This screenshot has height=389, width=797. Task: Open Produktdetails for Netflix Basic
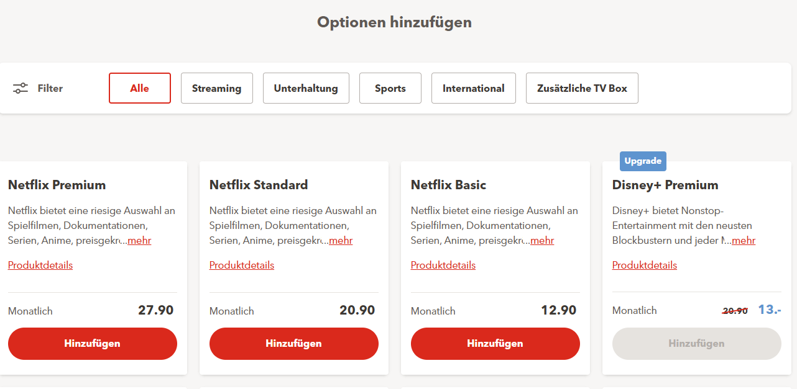click(443, 266)
